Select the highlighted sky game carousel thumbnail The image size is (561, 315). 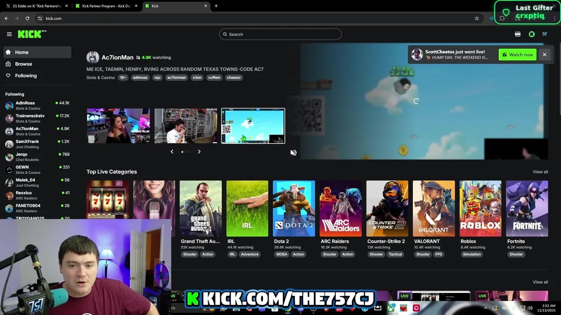coord(253,126)
